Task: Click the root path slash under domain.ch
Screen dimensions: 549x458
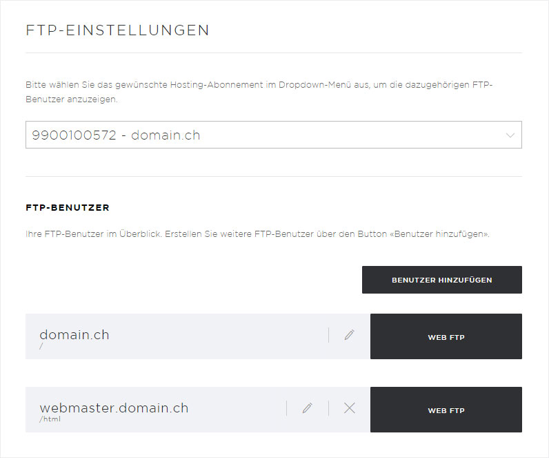Action: pos(41,346)
